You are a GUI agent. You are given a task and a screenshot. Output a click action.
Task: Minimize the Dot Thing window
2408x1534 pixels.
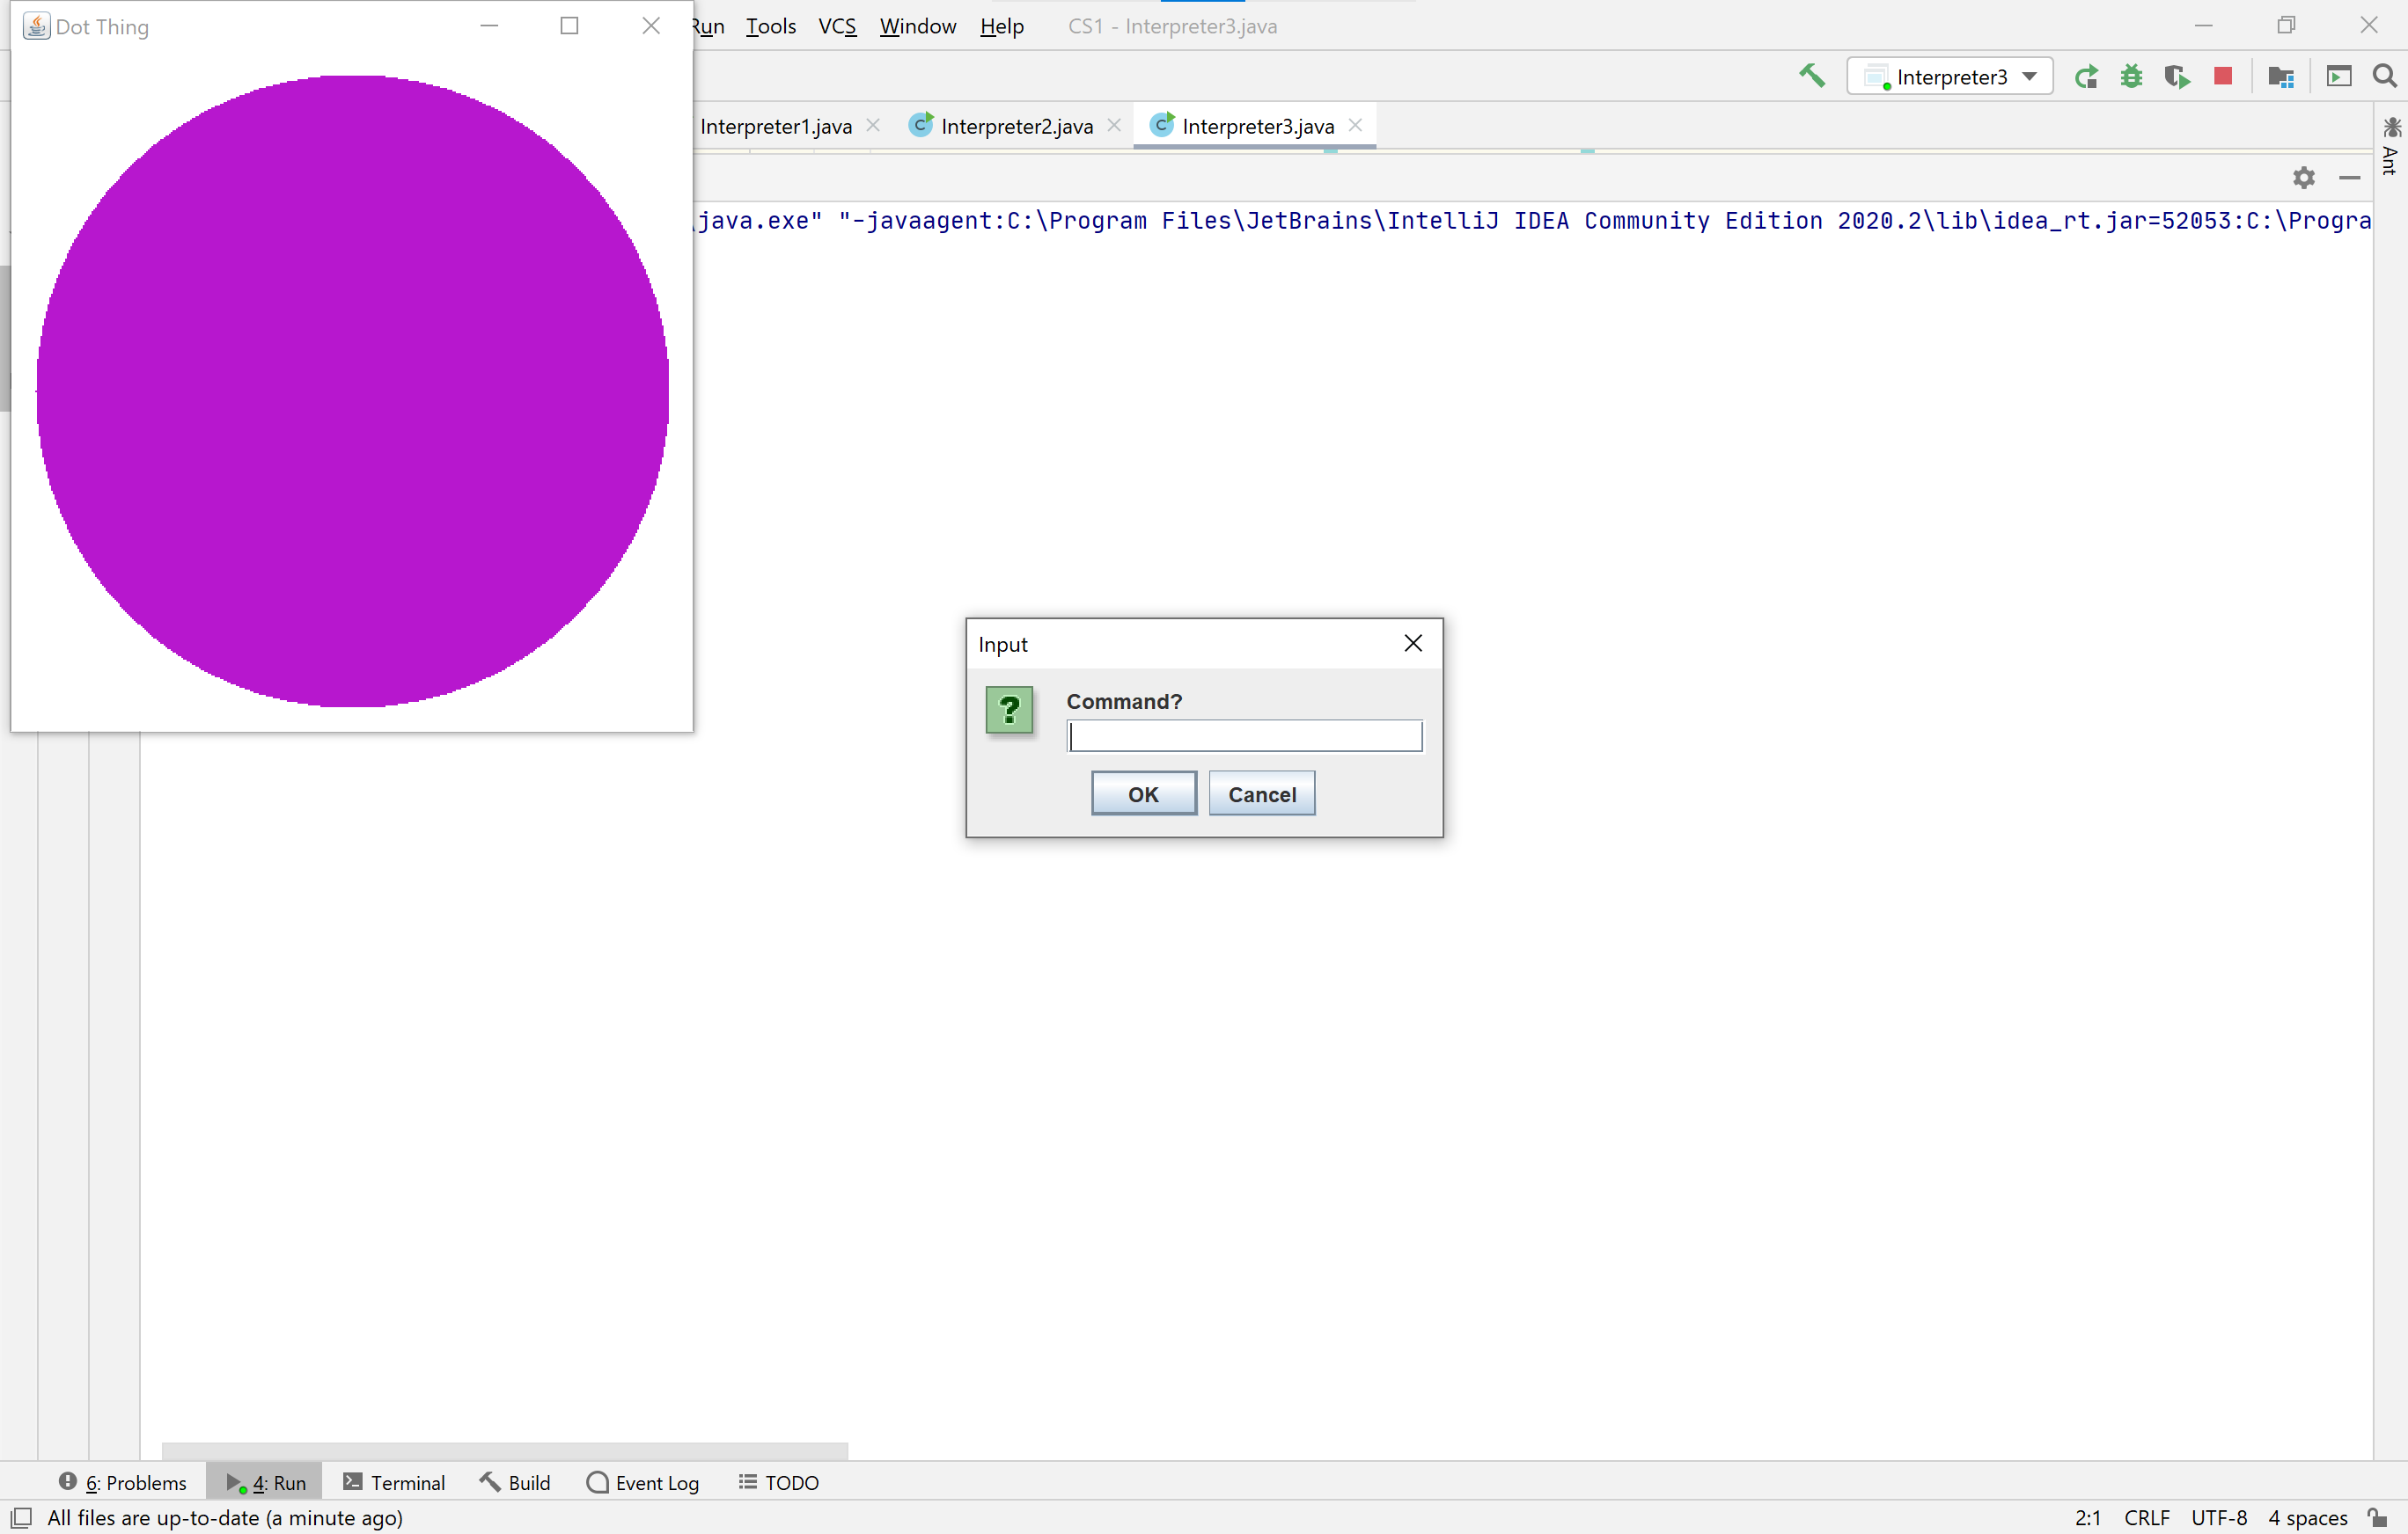click(489, 26)
